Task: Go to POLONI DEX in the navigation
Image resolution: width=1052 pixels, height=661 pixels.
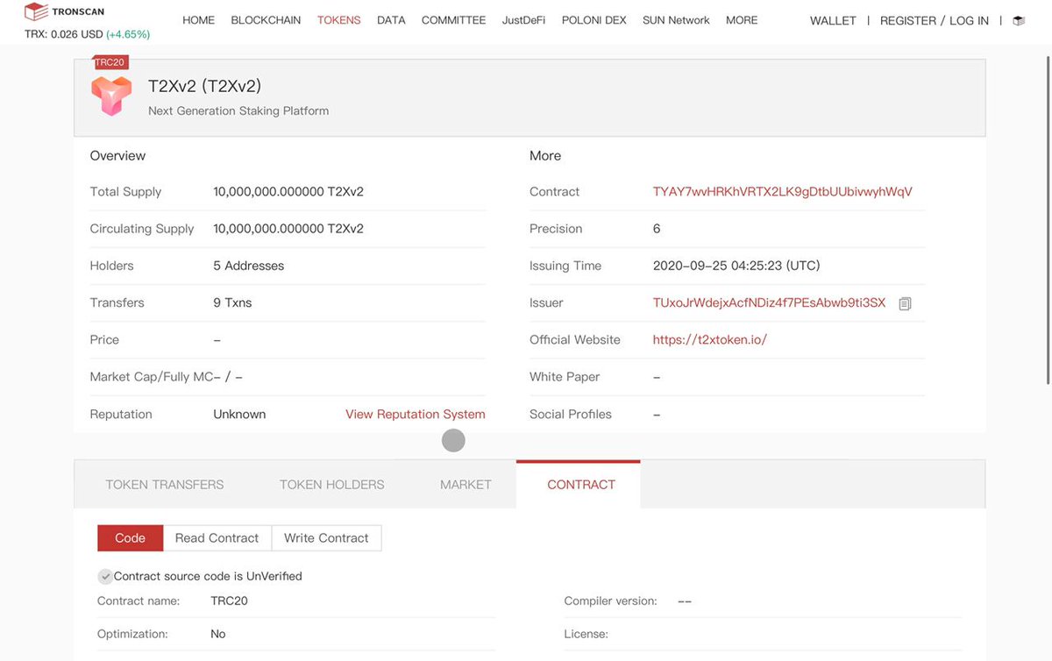Action: click(594, 20)
